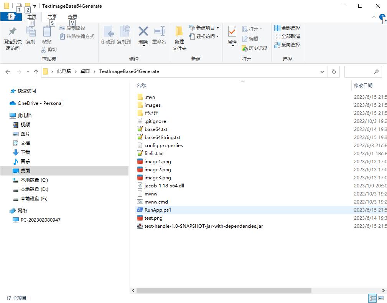Open the recent locations dropdown arrow
The height and width of the screenshot is (303, 387).
pyautogui.click(x=28, y=72)
